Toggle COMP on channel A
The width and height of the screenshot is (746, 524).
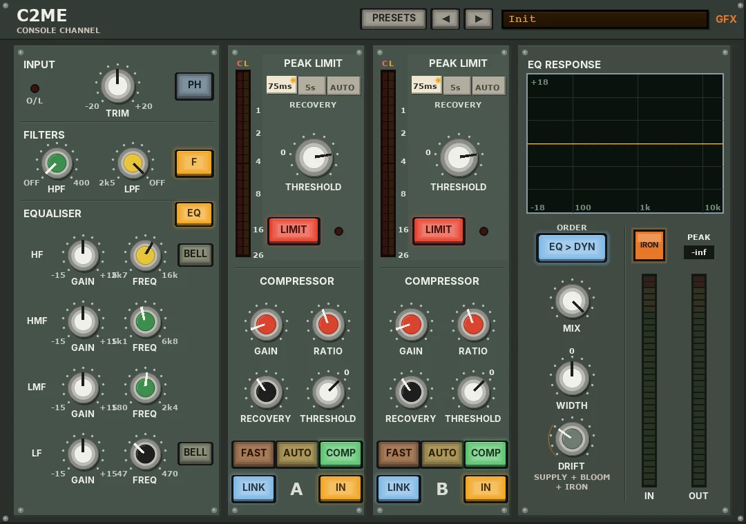341,454
